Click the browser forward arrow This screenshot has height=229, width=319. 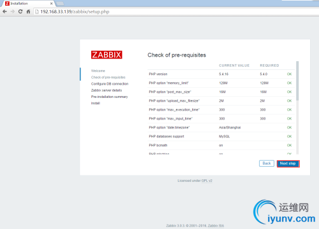[13, 11]
